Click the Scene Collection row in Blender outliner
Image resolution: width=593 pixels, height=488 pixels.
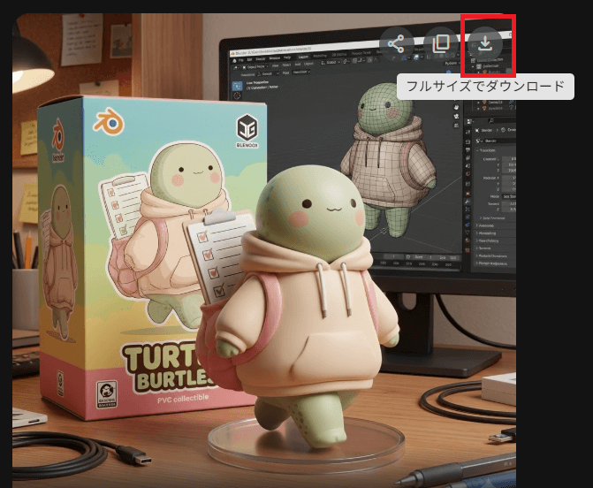pos(490,58)
